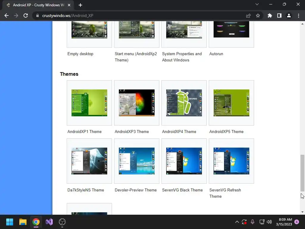Open microphone tray icon
This screenshot has width=305, height=229.
coord(253,222)
